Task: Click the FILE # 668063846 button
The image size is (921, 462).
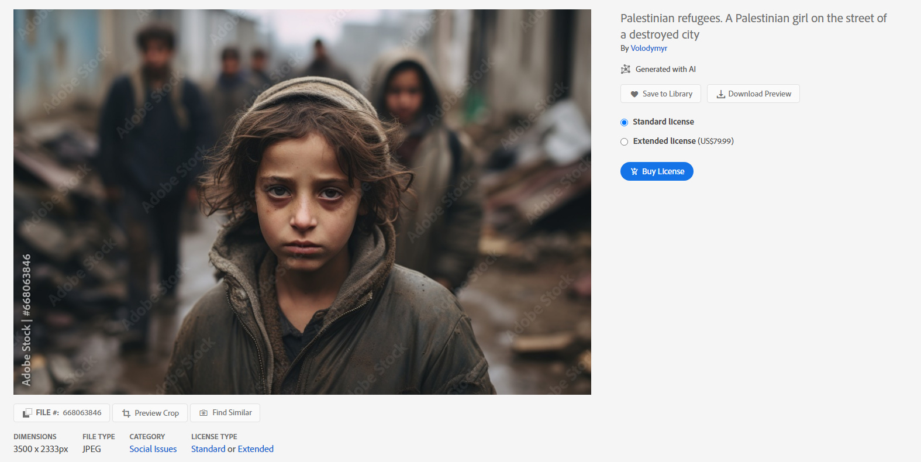Action: [x=61, y=413]
